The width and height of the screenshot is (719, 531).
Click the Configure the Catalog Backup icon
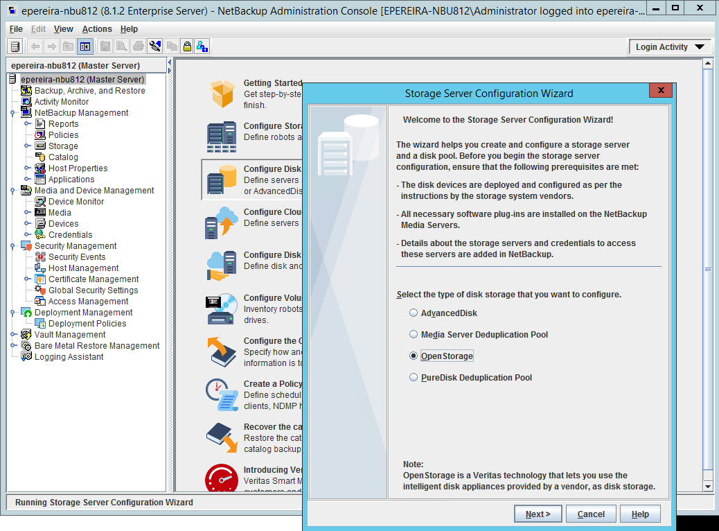click(222, 352)
